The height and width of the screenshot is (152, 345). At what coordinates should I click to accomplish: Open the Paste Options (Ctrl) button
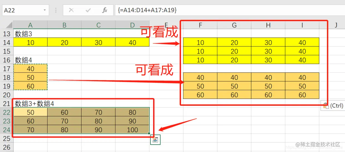[x=333, y=106]
